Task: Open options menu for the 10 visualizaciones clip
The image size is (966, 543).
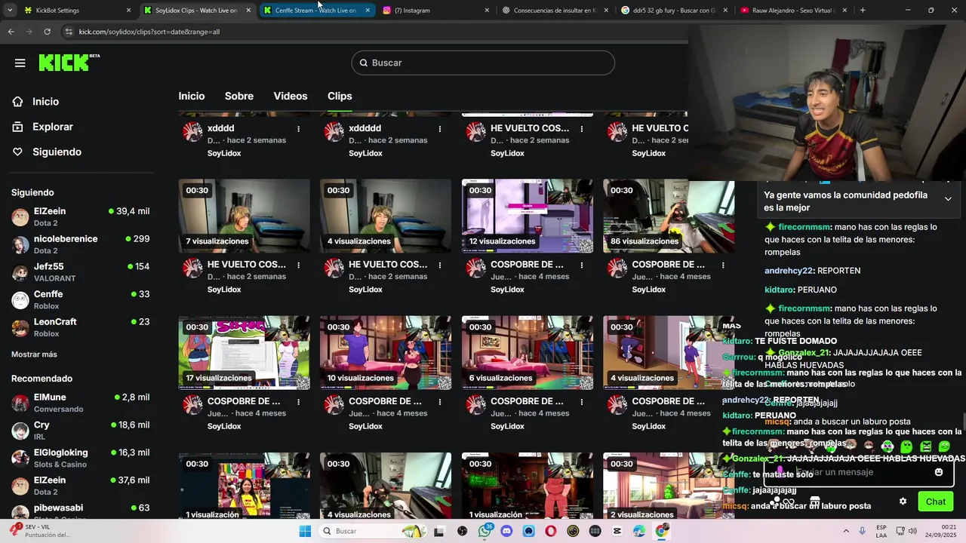Action: pos(440,402)
